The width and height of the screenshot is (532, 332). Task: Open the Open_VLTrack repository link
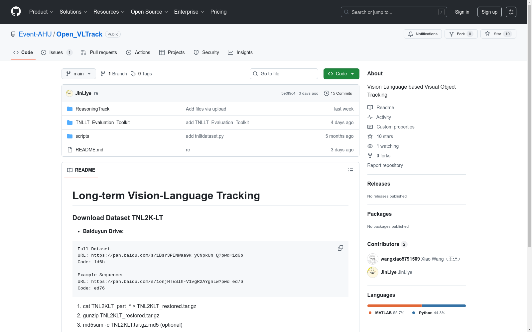79,34
